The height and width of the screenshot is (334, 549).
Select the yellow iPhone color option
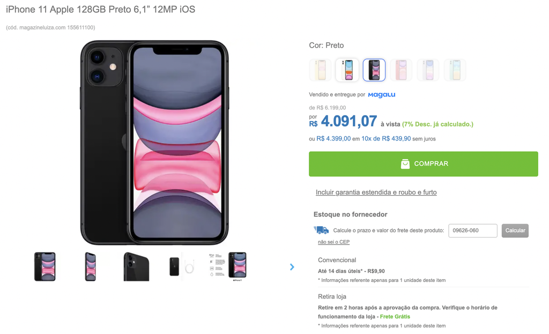coord(320,70)
